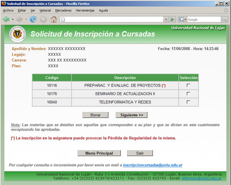Click the green Go arrow button
The width and height of the screenshot is (231, 185).
click(x=172, y=19)
